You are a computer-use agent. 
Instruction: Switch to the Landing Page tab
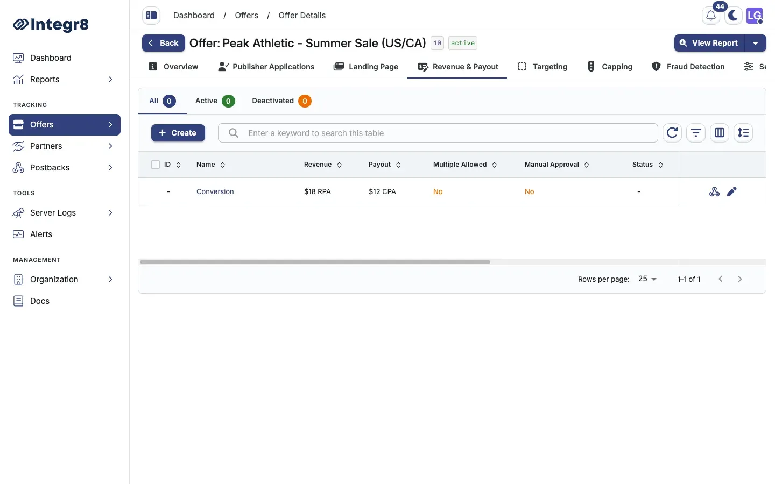[366, 67]
